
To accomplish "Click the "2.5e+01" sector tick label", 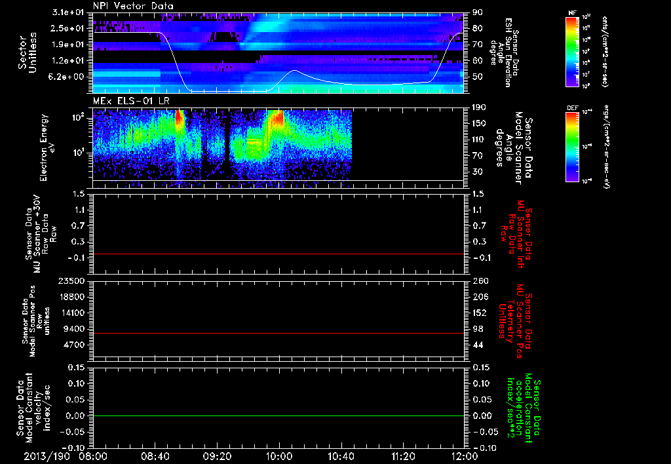I will [67, 28].
